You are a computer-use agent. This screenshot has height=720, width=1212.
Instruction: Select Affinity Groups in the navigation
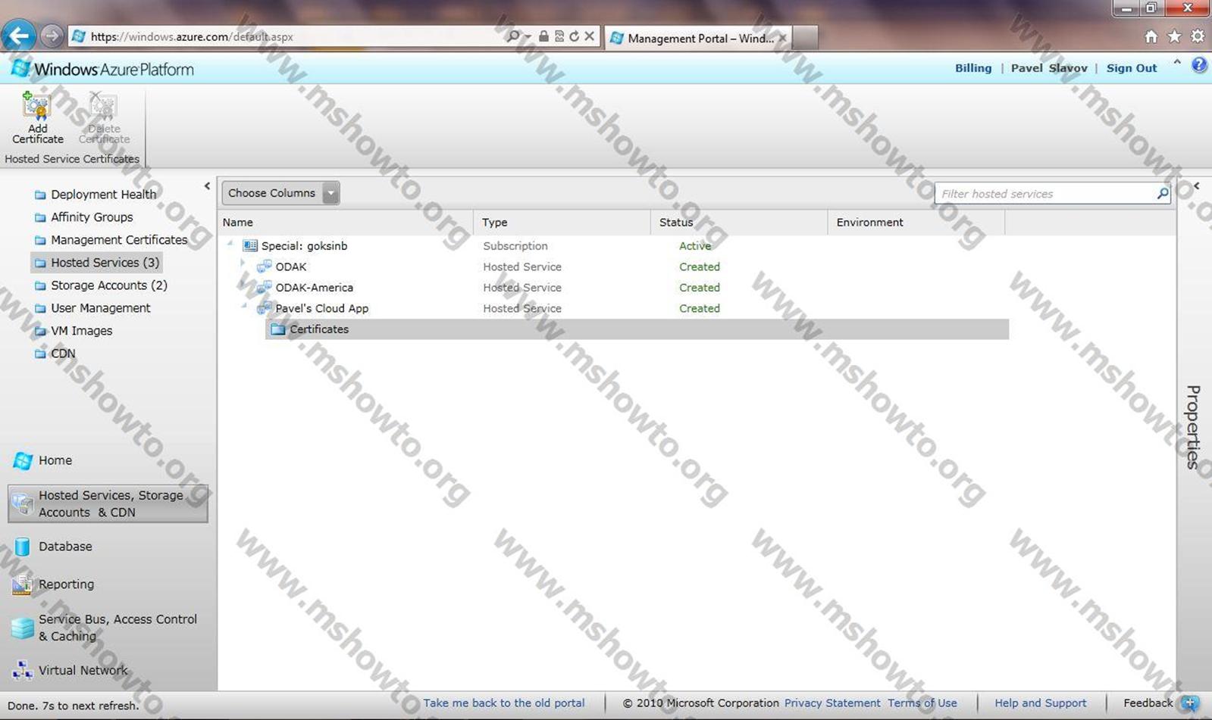[92, 217]
